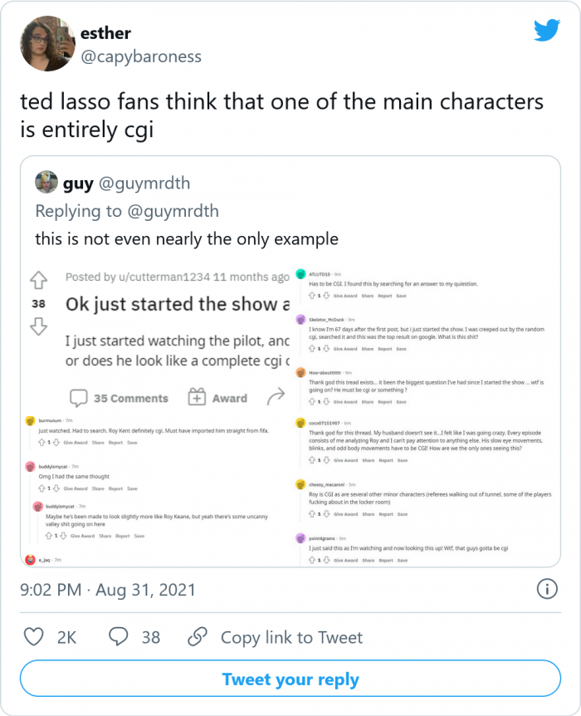Like the tweet with the heart icon

(34, 637)
